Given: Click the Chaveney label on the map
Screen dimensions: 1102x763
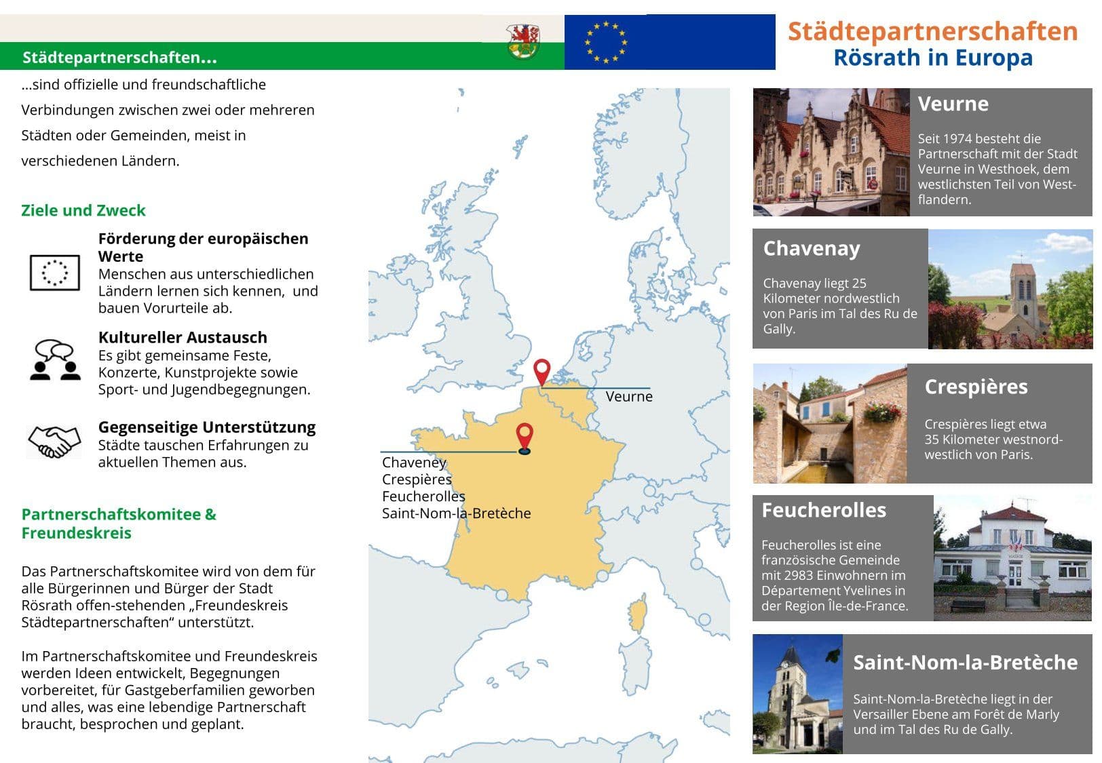Looking at the screenshot, I should 414,463.
